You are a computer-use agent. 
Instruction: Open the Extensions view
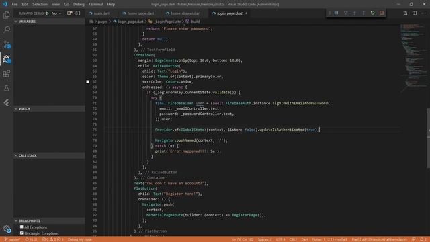coord(7,73)
